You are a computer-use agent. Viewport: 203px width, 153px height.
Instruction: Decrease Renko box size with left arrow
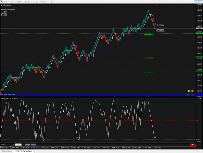coord(14,145)
